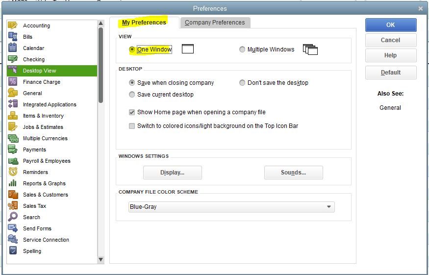
Task: Click the category list scrollbar thumb
Action: click(x=101, y=65)
